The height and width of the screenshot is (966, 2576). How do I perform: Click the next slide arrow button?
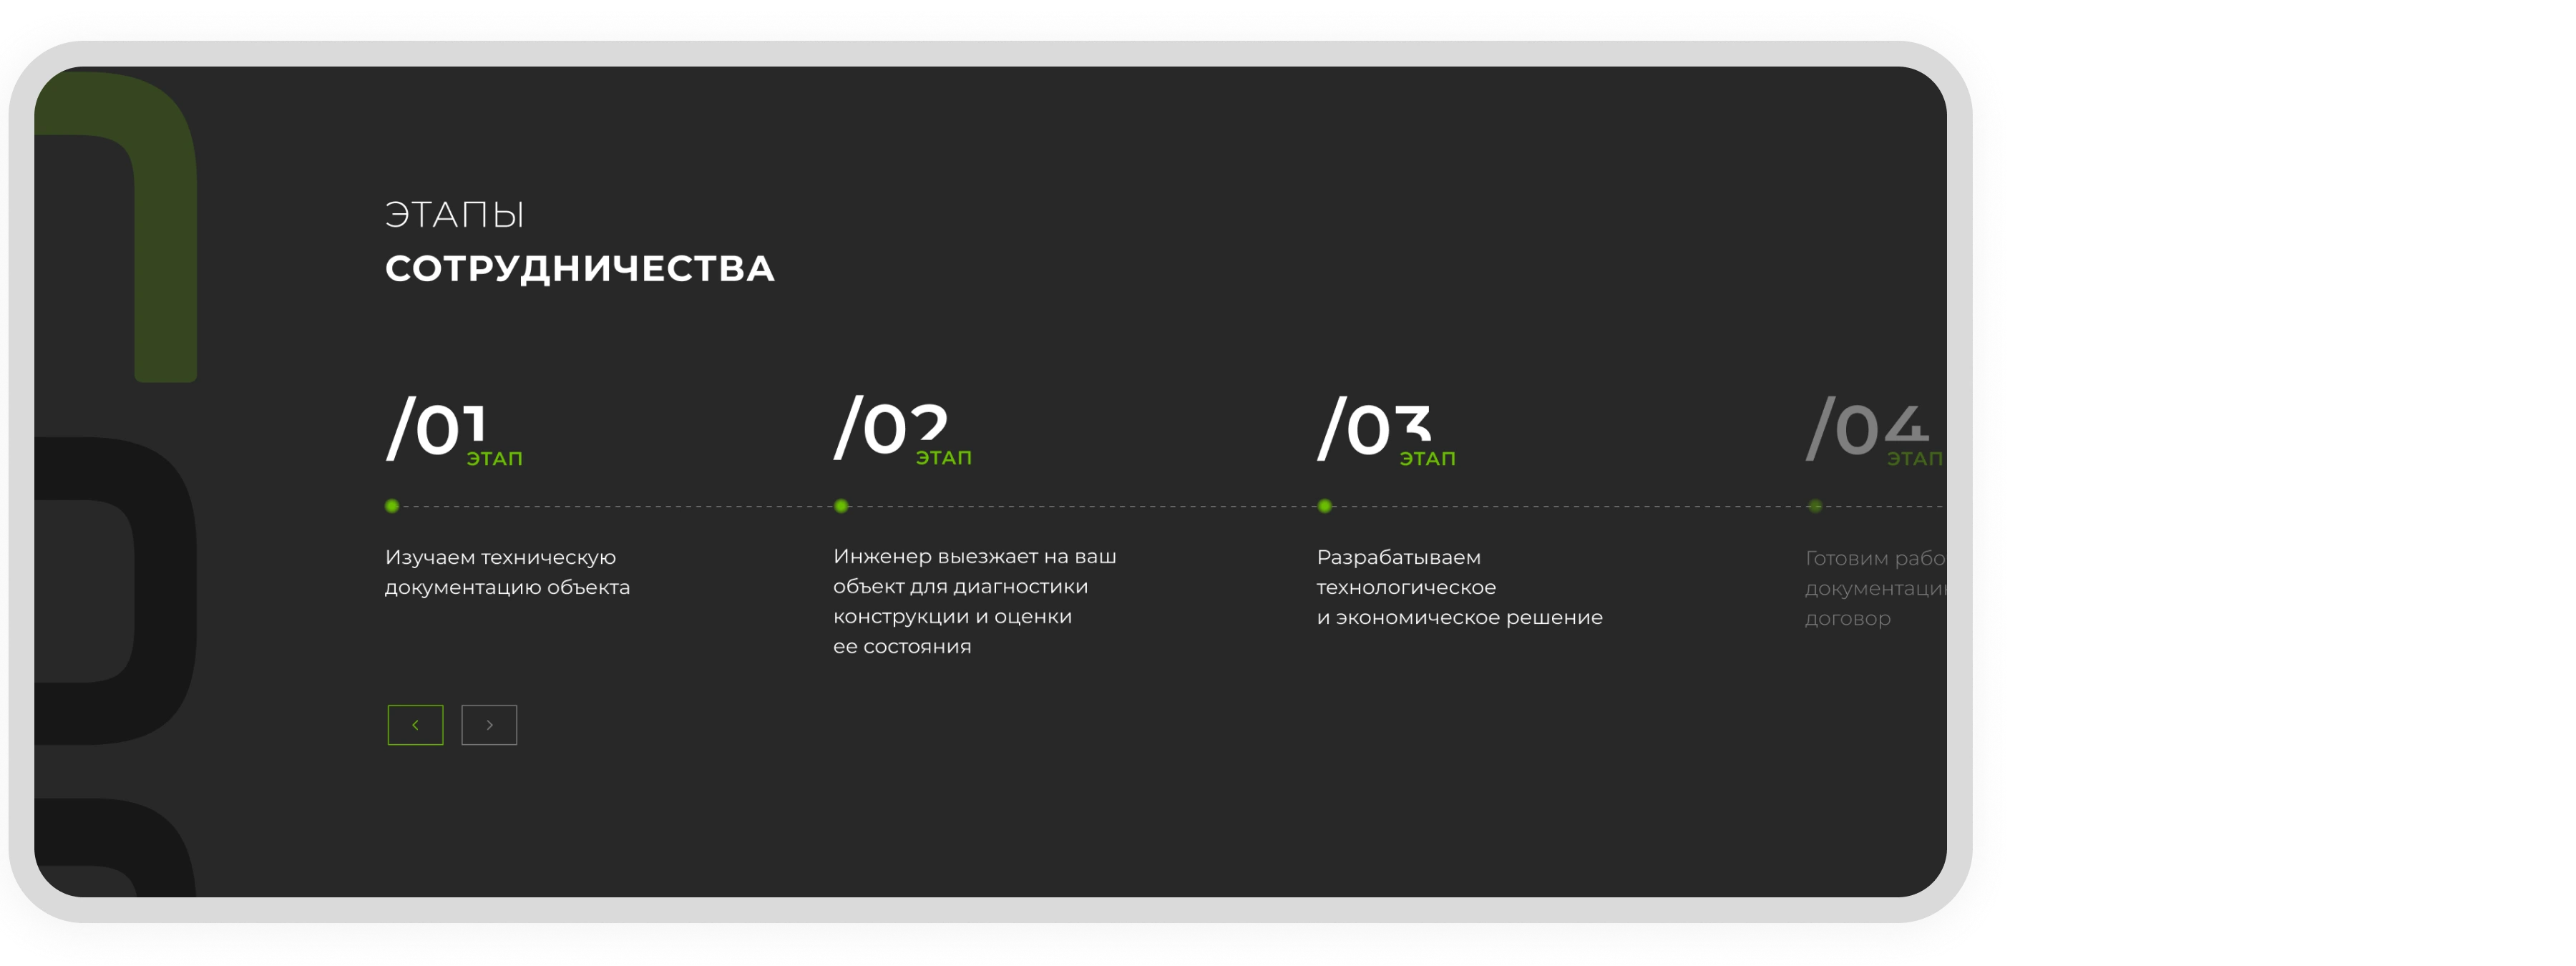tap(489, 725)
